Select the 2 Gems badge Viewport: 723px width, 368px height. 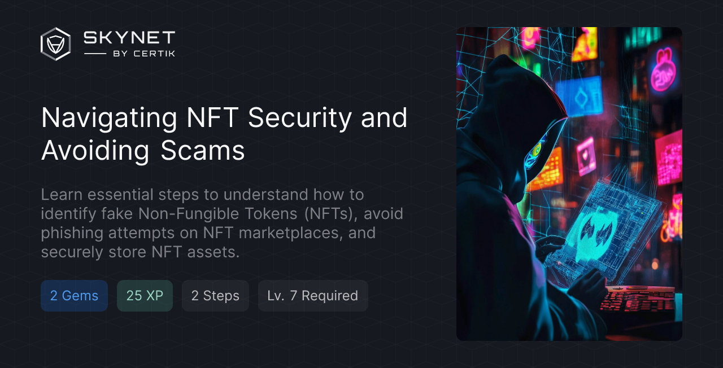pyautogui.click(x=74, y=296)
